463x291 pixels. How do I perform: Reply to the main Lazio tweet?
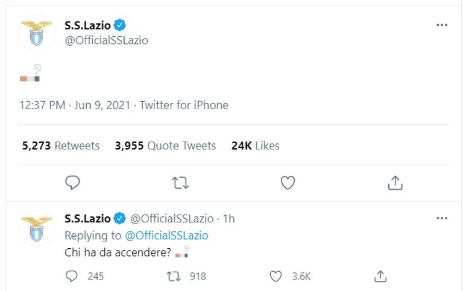tap(72, 182)
